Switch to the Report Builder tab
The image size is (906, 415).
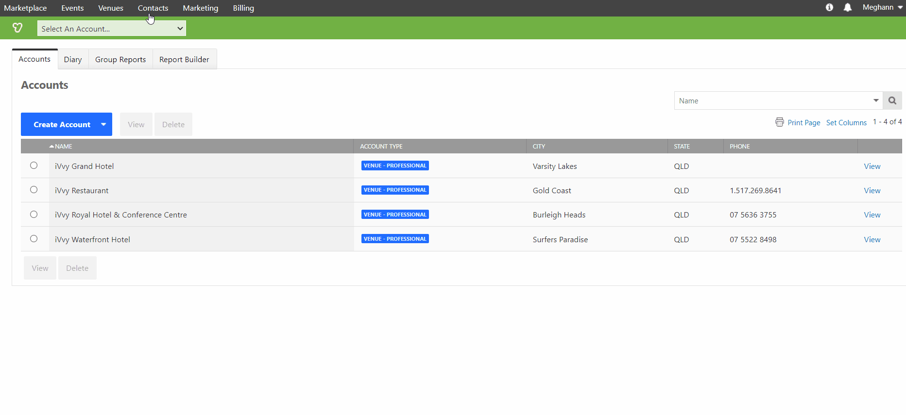(184, 59)
